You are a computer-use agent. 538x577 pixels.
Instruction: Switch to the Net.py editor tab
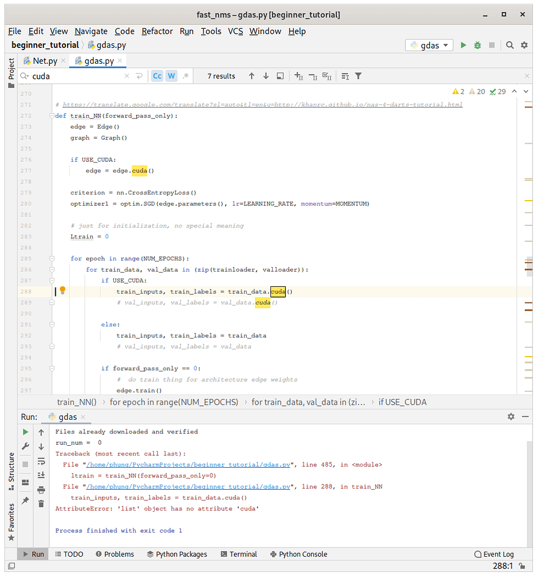tap(45, 60)
